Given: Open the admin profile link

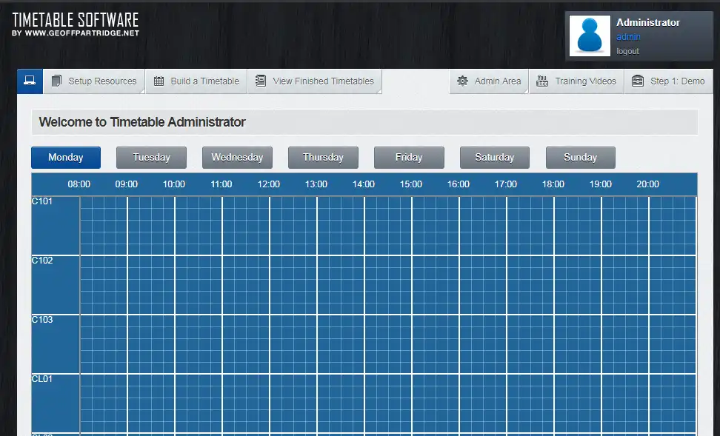Looking at the screenshot, I should [627, 36].
